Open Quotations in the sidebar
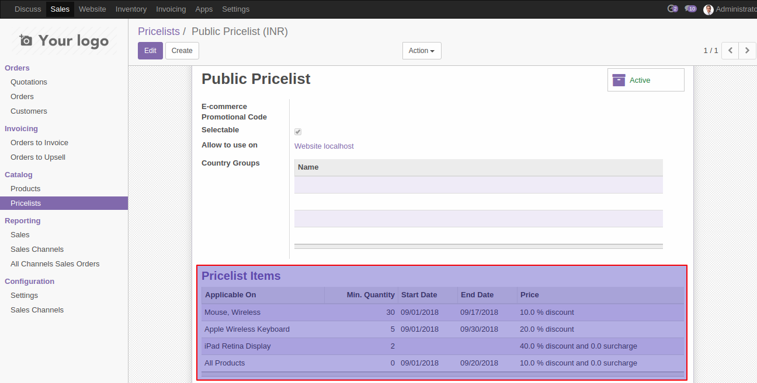This screenshot has height=383, width=757. (29, 82)
